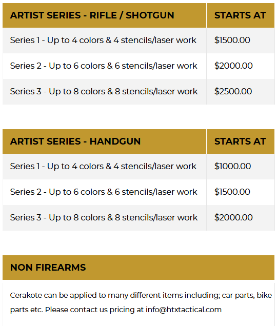This screenshot has height=326, width=277.
Task: Click the Artist Series Handgun header
Action: (x=75, y=141)
